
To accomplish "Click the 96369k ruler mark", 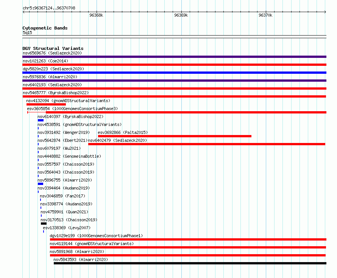I will (x=181, y=15).
